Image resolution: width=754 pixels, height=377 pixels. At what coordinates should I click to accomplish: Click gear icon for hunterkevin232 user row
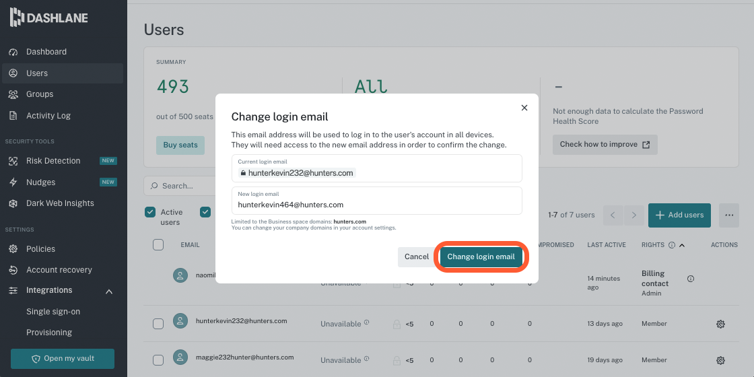pos(720,324)
